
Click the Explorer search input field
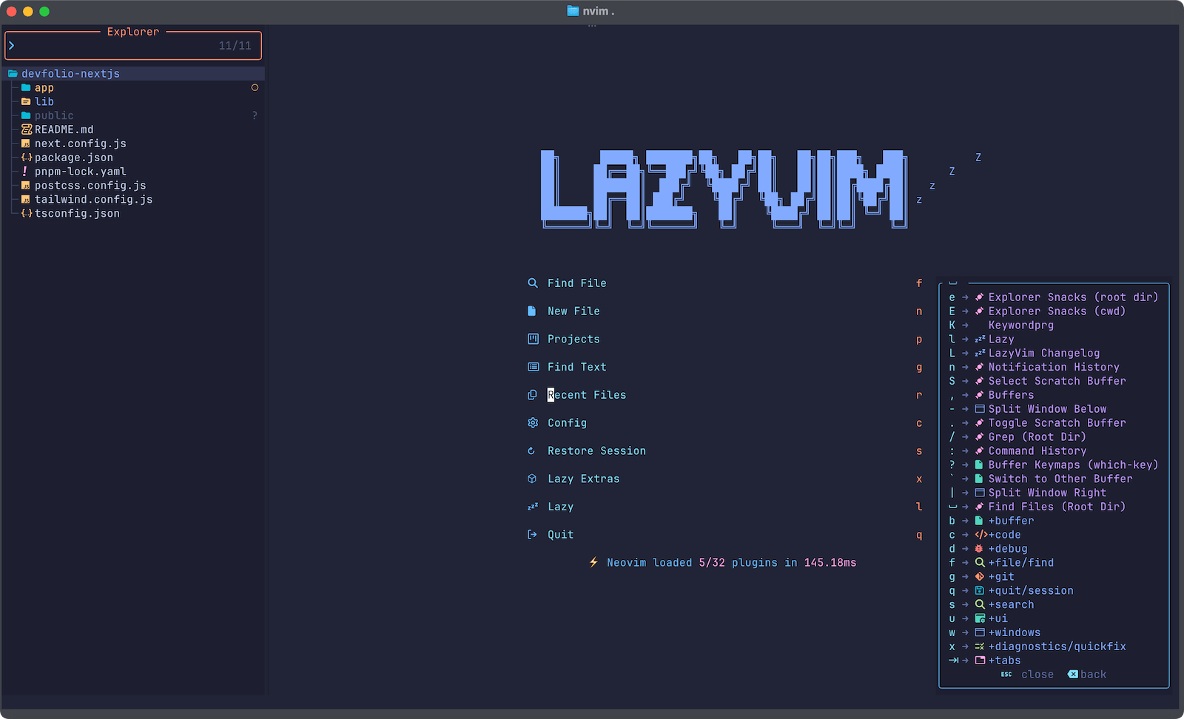pos(133,46)
